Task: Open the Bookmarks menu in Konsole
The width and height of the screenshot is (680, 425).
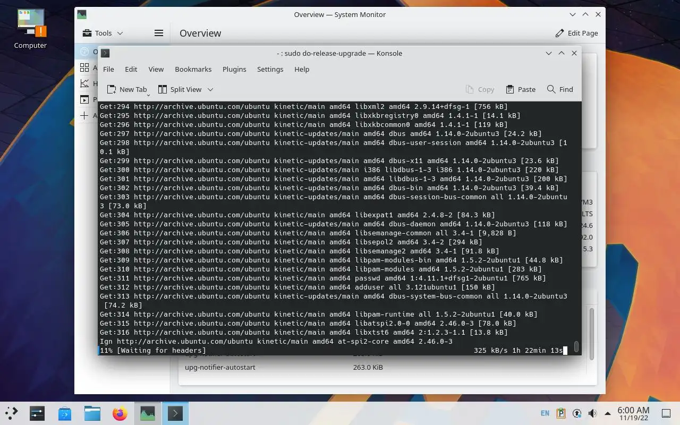Action: click(x=193, y=69)
